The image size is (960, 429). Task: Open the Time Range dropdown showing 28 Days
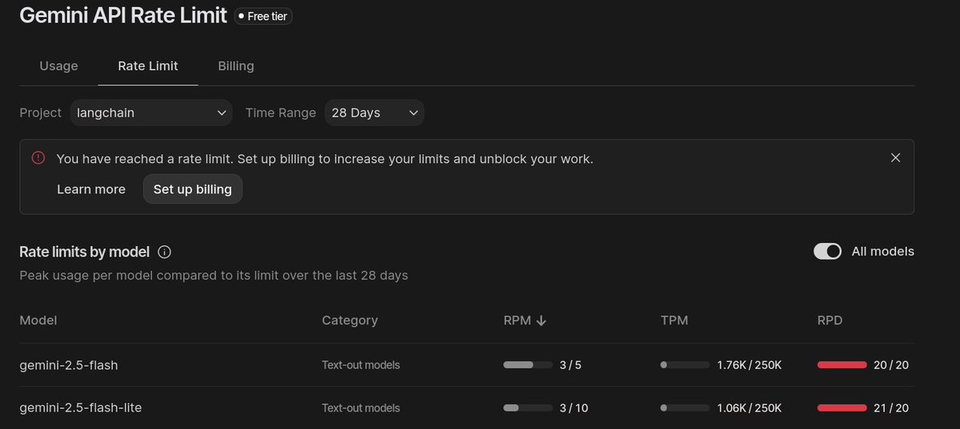pos(374,113)
